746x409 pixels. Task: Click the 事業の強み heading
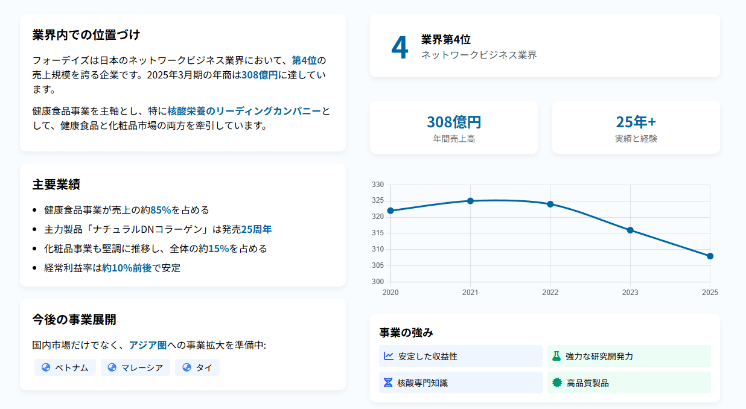click(x=406, y=332)
